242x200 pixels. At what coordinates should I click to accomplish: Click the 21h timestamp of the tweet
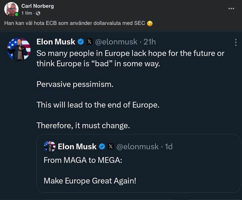point(149,42)
